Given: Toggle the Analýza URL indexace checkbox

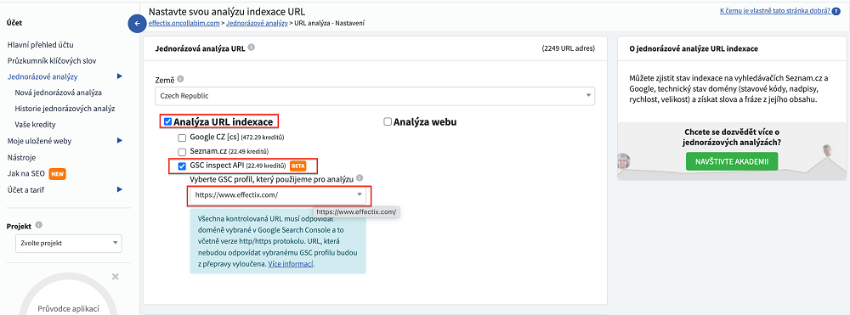Looking at the screenshot, I should 167,121.
